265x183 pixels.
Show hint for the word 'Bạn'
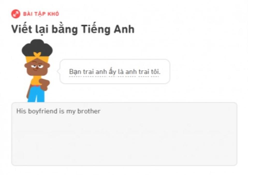[x=75, y=72]
